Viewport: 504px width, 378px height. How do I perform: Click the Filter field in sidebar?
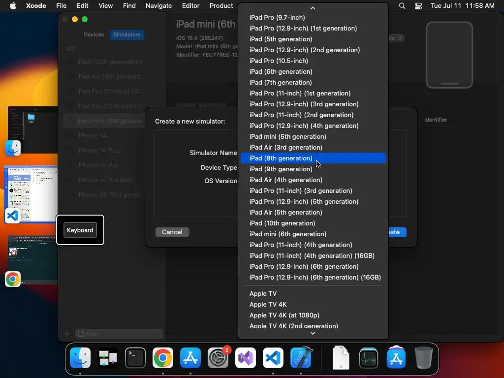point(119,334)
